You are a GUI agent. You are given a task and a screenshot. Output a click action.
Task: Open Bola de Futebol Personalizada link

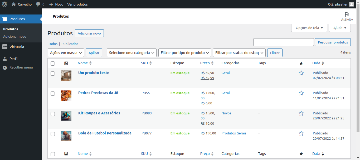coord(105,133)
